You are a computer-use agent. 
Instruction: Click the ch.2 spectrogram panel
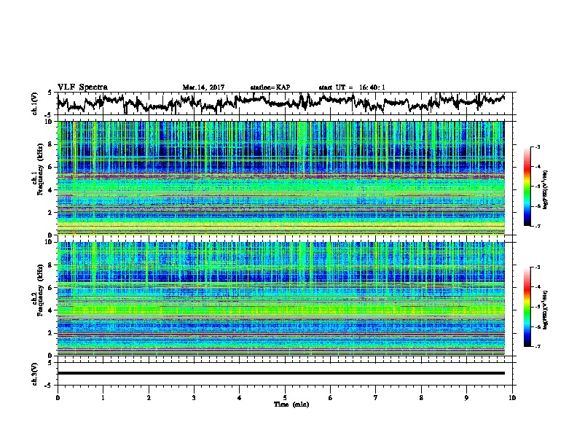pos(280,299)
